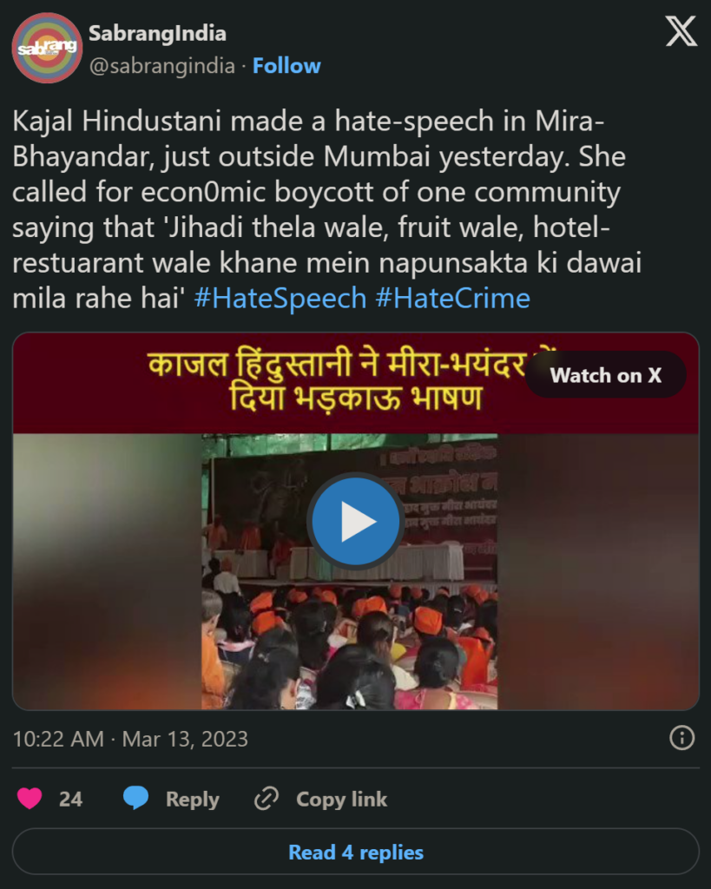
Task: Click the Hindi headline banner in video
Action: 356,383
